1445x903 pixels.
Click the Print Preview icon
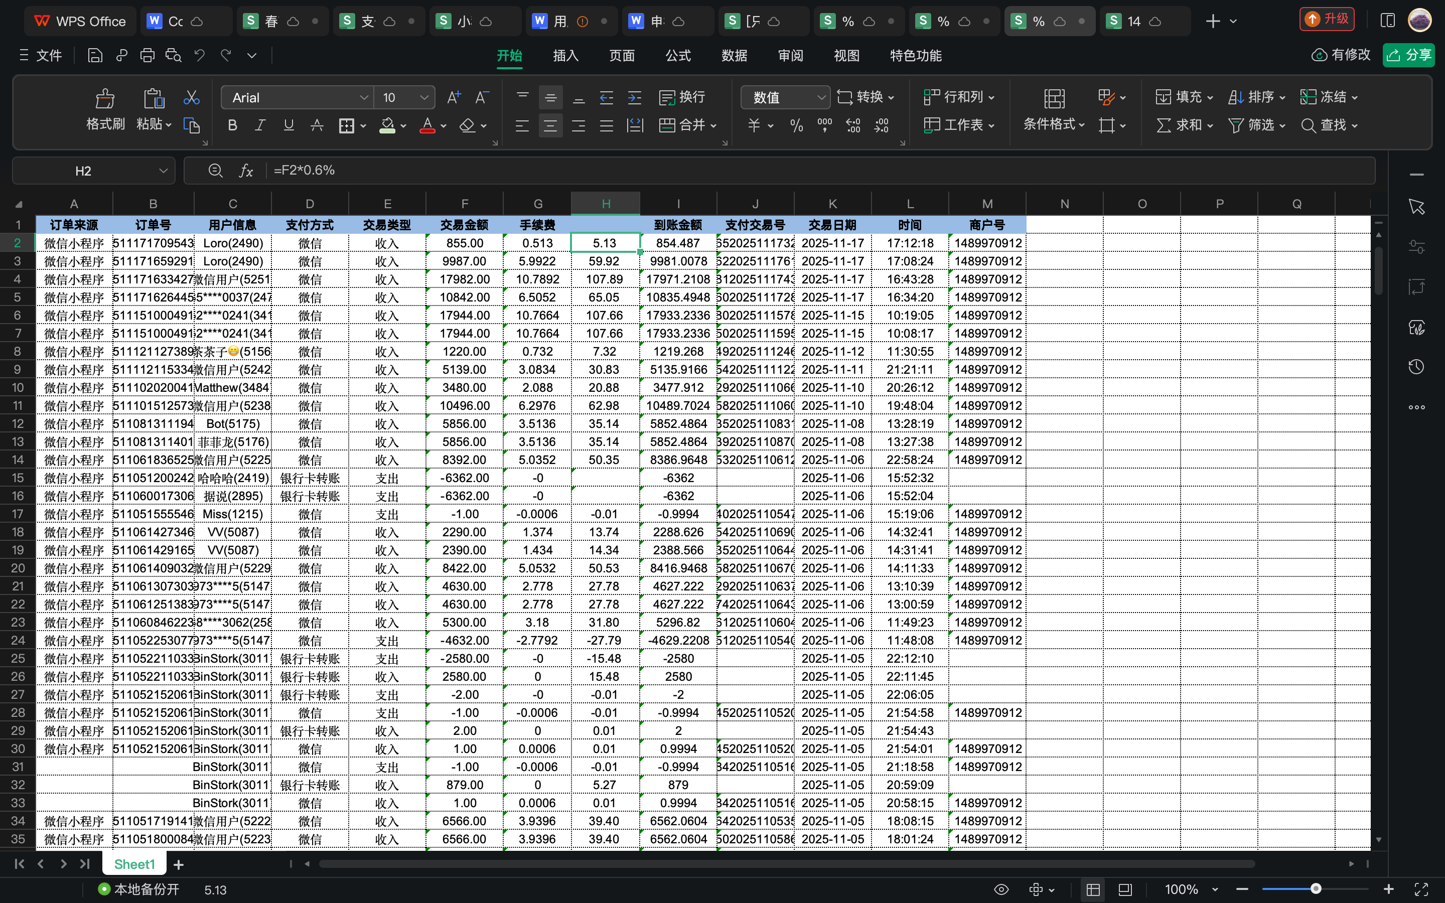pos(173,56)
